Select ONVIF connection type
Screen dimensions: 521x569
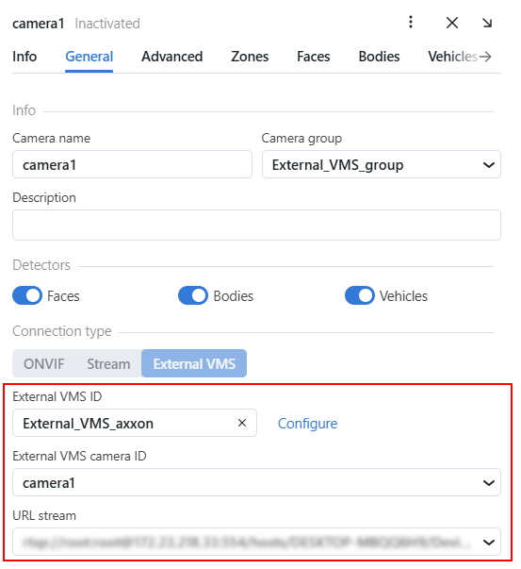pyautogui.click(x=44, y=363)
